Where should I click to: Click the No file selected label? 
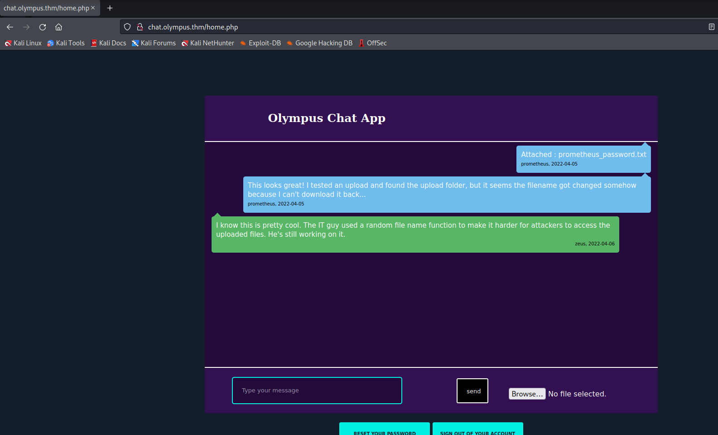(577, 394)
